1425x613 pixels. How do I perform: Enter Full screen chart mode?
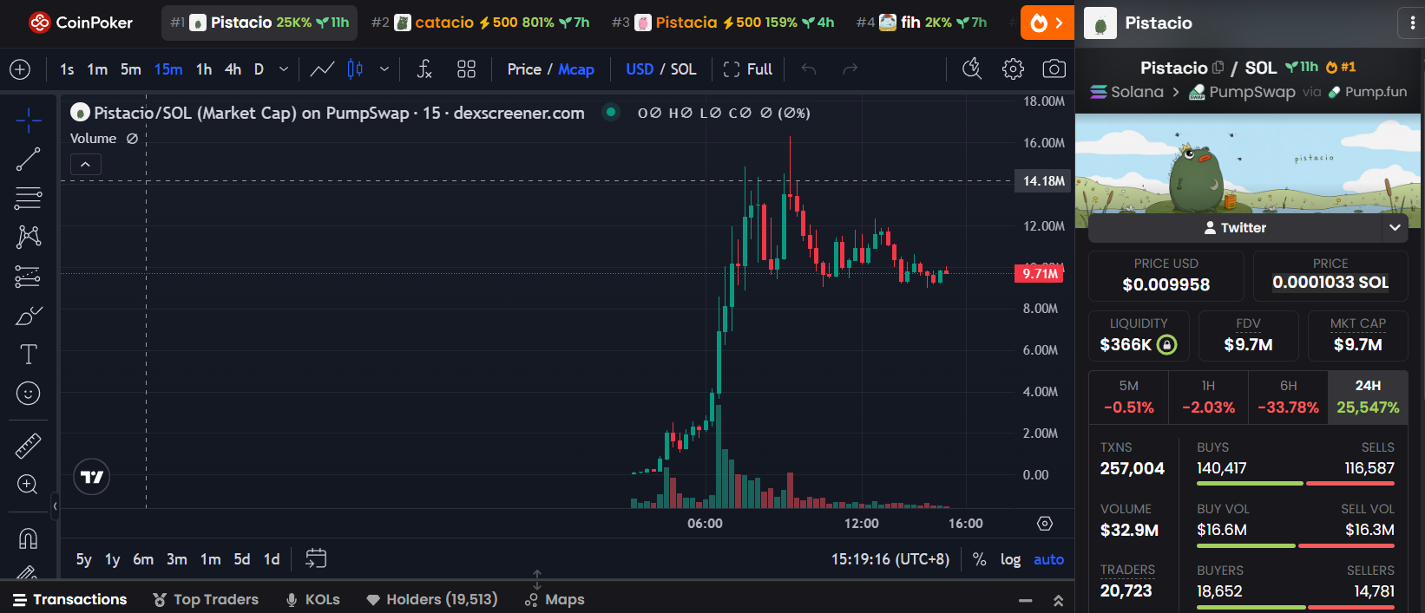coord(747,69)
